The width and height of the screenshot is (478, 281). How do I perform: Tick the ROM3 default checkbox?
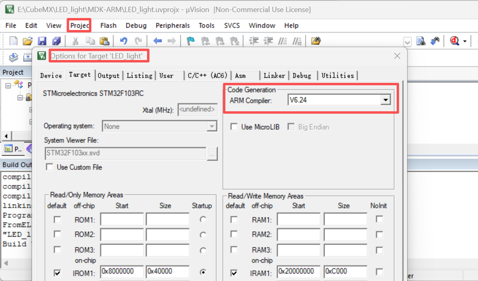(57, 250)
